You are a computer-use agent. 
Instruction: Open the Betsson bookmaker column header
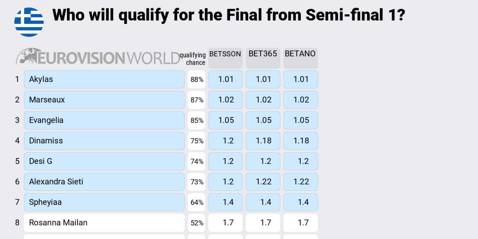pos(225,58)
